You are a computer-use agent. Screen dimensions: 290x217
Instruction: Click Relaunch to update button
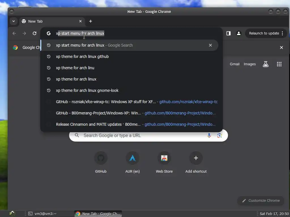click(264, 33)
